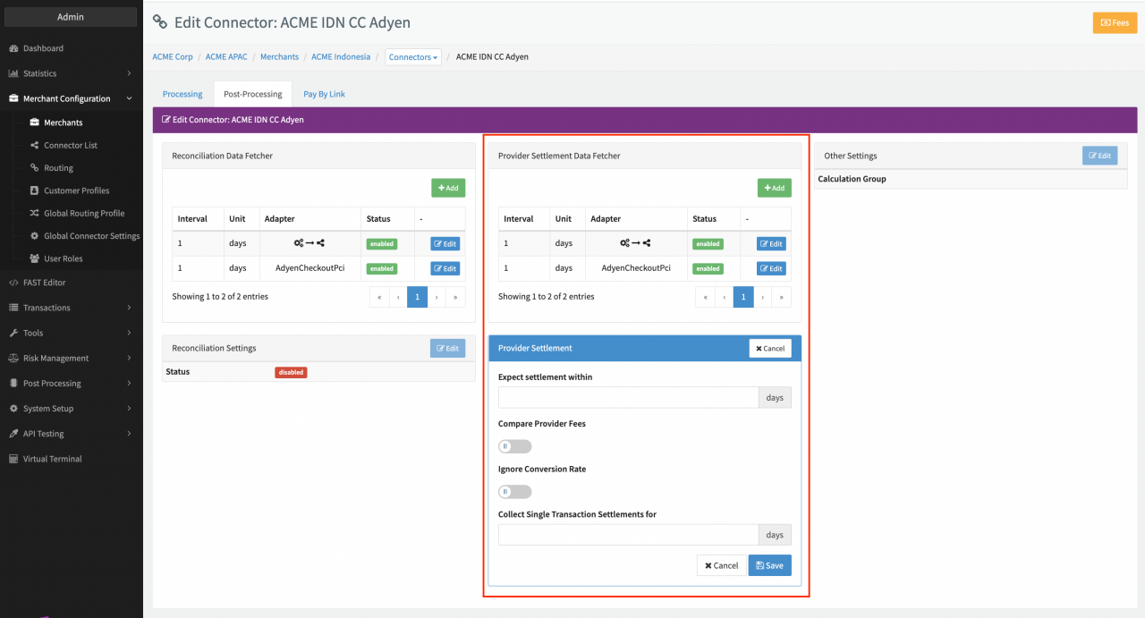This screenshot has height=618, width=1145.
Task: Edit AdyenCheckoutPci reconciliation fetcher row
Action: (x=445, y=268)
